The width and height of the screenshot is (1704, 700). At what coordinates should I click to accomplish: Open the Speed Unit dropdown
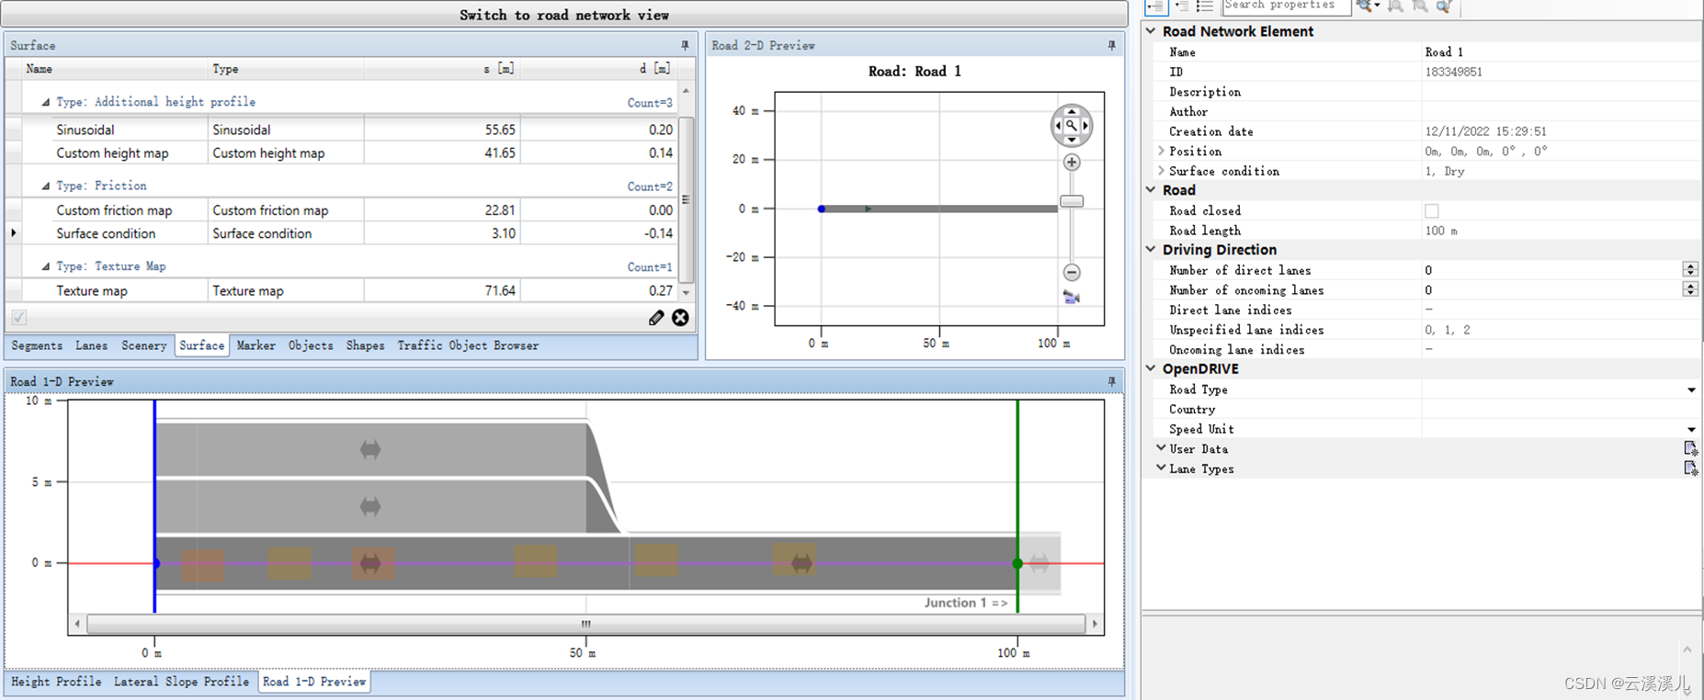tap(1691, 429)
